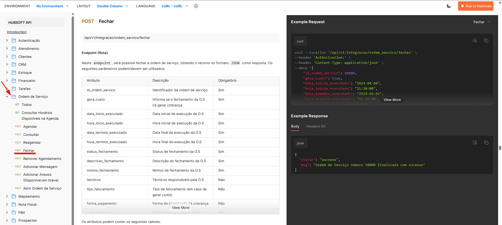The height and width of the screenshot is (225, 502).
Task: Click the Tarefas folder icon
Action: 14,89
